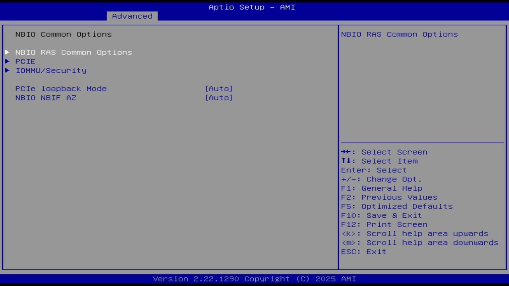Click the F5: Optimized Defaults hint
This screenshot has height=286, width=509.
coord(397,207)
